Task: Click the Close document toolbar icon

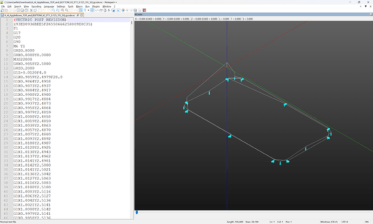Action: tap(18, 10)
